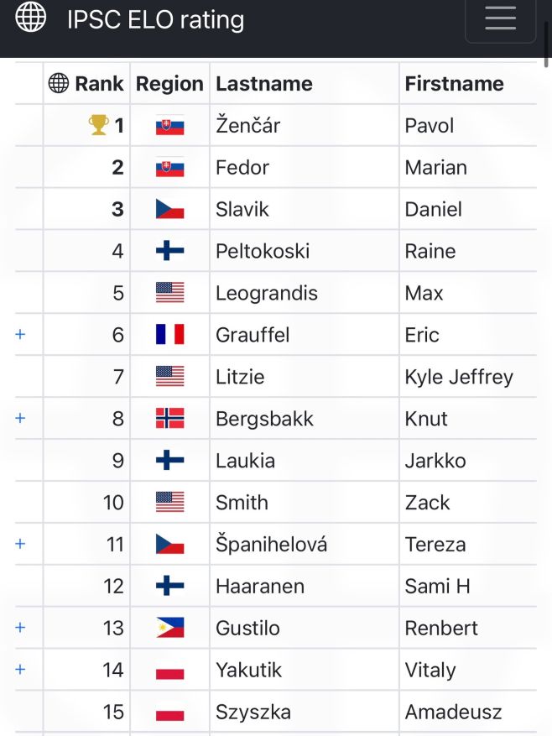Click the Norwegian flag beside Bergsbakk

click(169, 419)
